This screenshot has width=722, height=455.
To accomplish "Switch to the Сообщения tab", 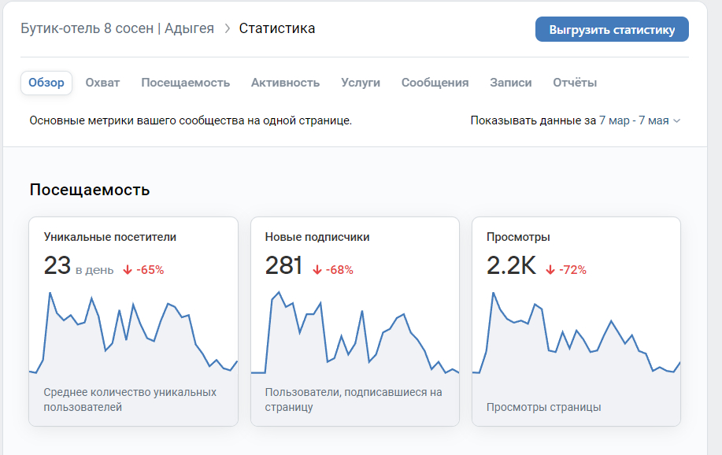I will coord(435,83).
